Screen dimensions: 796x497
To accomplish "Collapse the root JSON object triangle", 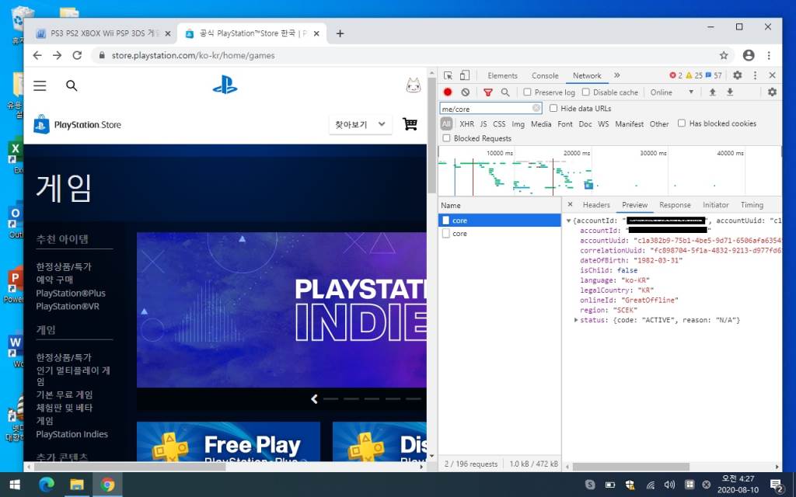I will coord(568,221).
